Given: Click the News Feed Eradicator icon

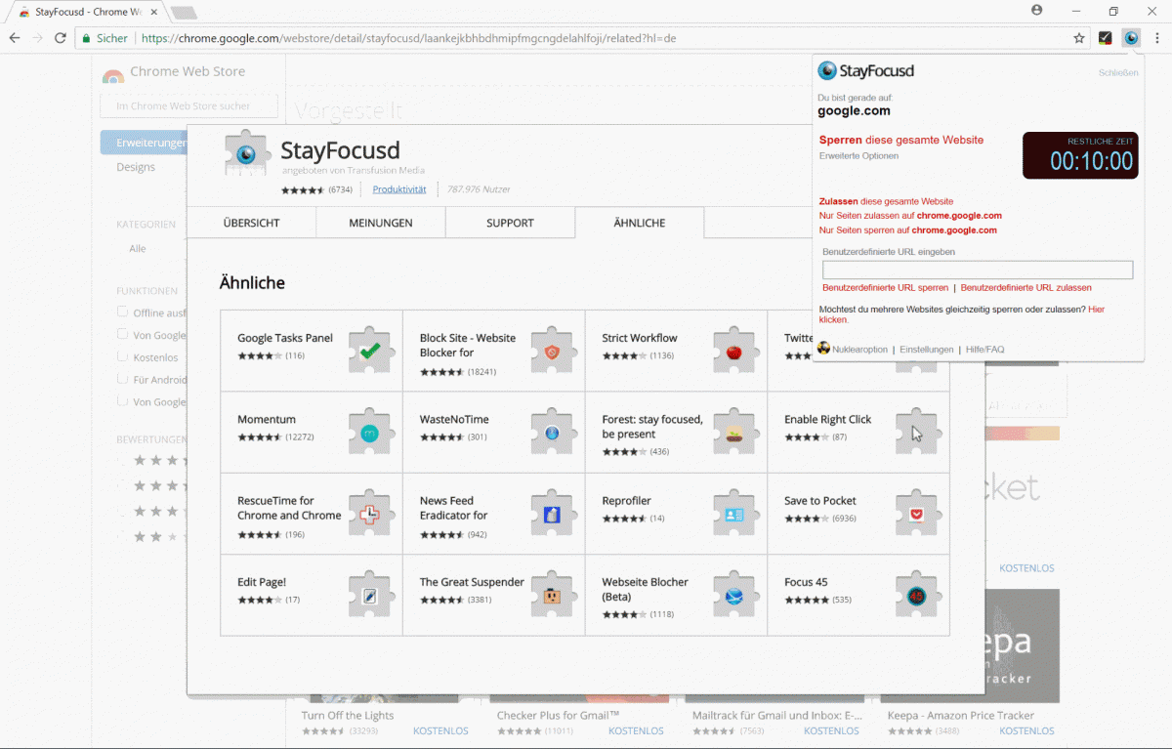Looking at the screenshot, I should click(552, 513).
